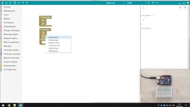Image resolution: width=190 pixels, height=107 pixels.
Task: Click 'void loop()' line in code
Action: point(147,28)
